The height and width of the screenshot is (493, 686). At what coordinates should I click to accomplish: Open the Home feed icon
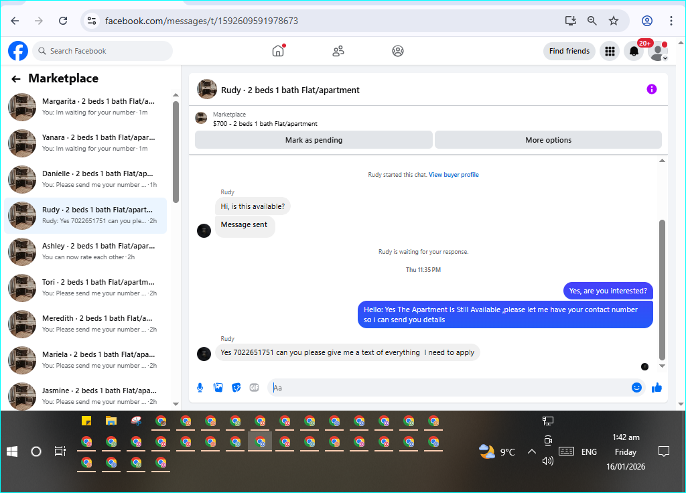coord(278,51)
